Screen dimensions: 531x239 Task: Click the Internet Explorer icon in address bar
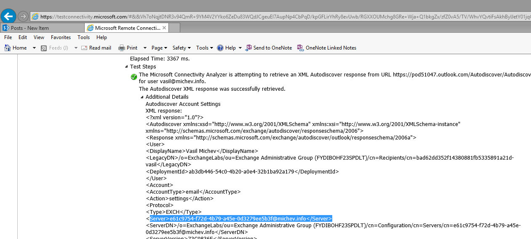click(x=35, y=17)
